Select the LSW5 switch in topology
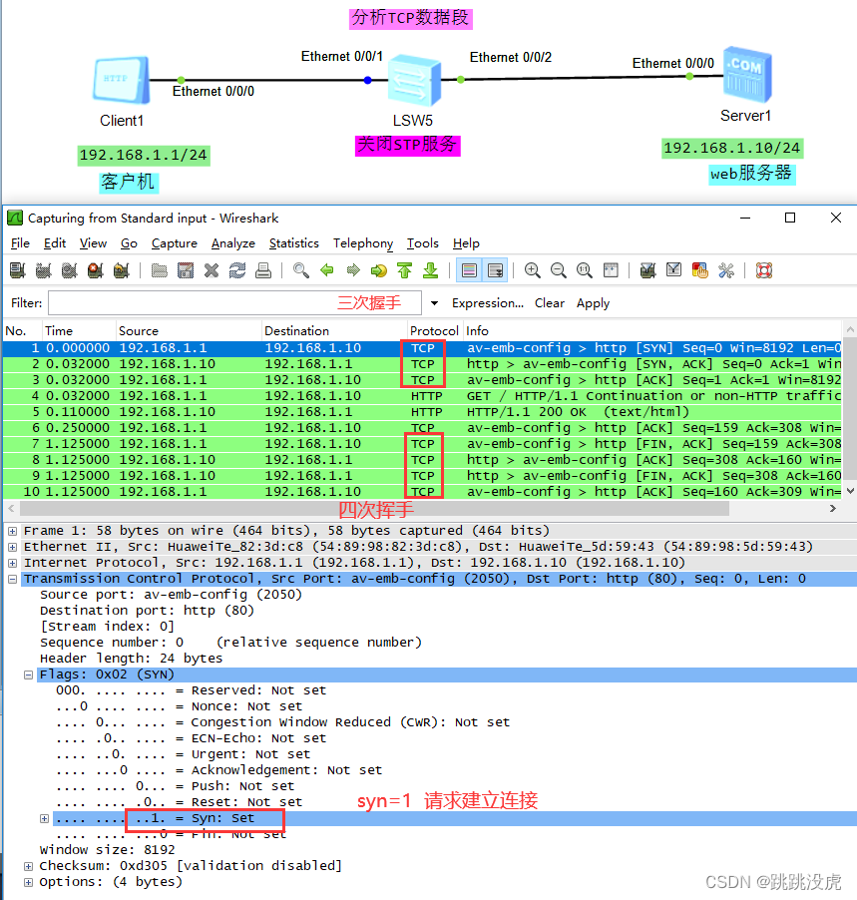Viewport: 857px width, 900px height. click(414, 81)
